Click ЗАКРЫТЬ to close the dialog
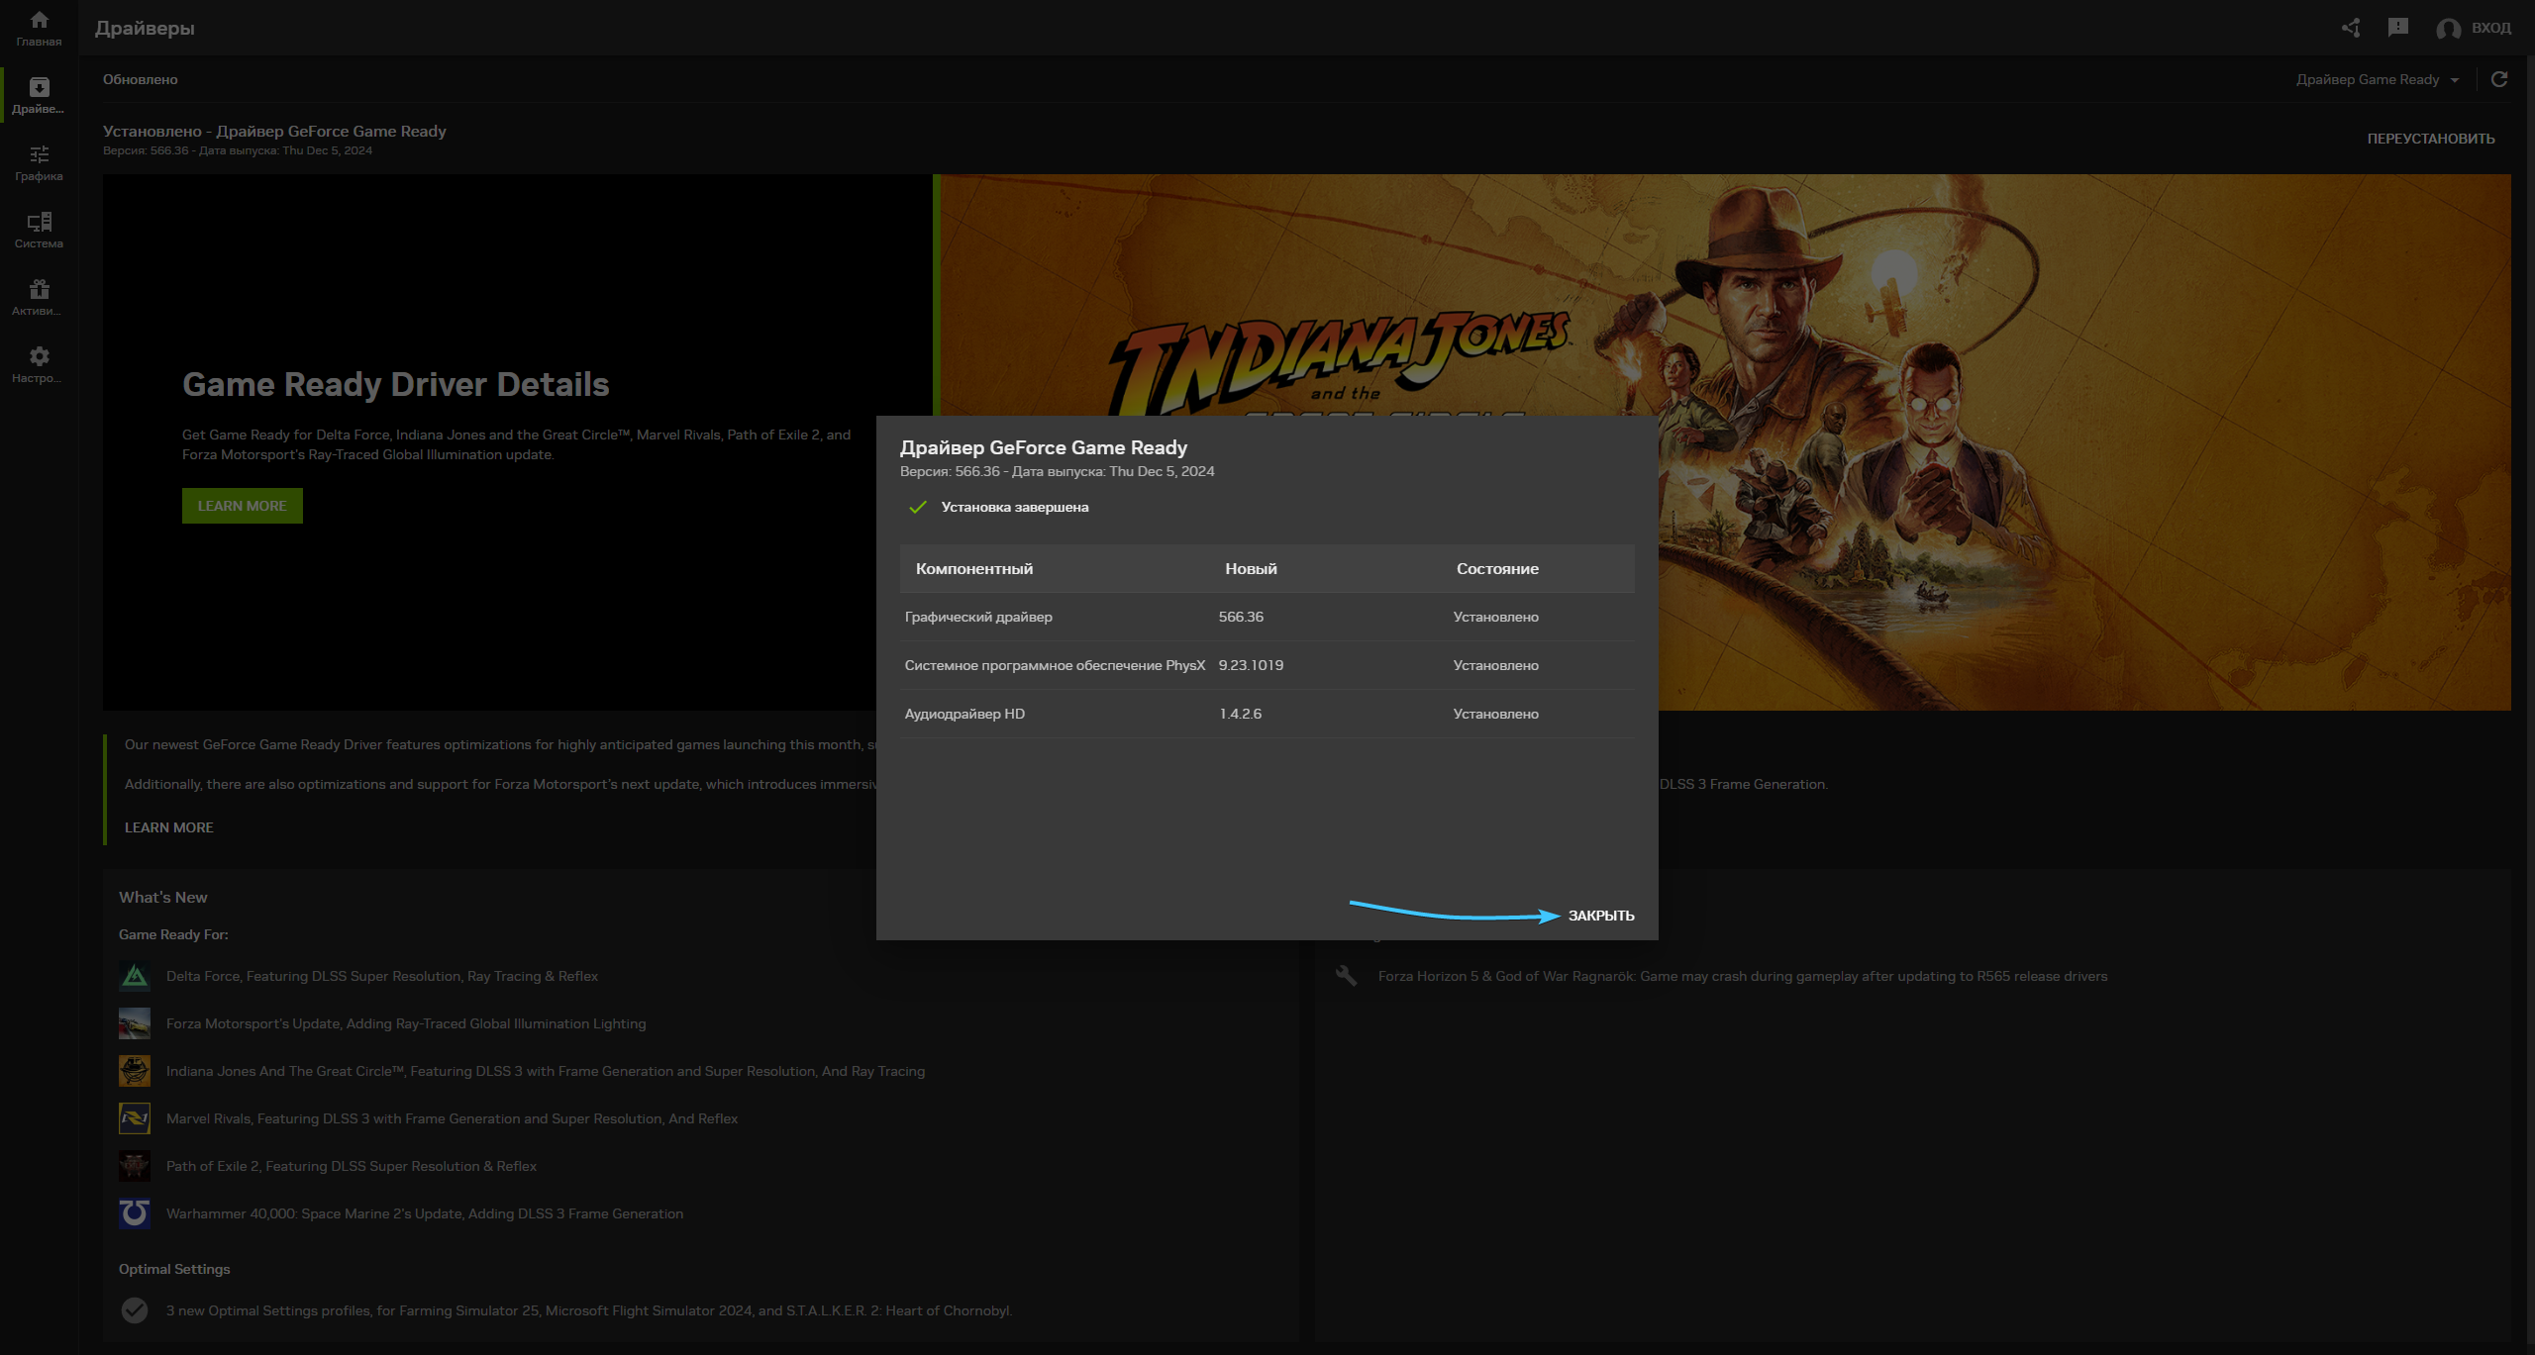 (1601, 916)
